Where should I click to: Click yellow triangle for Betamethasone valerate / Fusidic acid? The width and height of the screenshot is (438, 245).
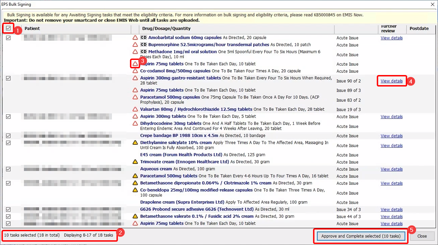pyautogui.click(x=135, y=216)
